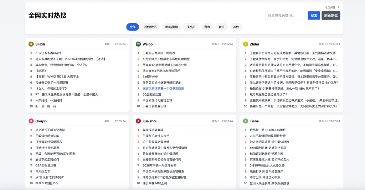The width and height of the screenshot is (365, 190).
Task: Open Kuaishou item 主播散布外卖相关谣言被行拘
Action: [162, 159]
